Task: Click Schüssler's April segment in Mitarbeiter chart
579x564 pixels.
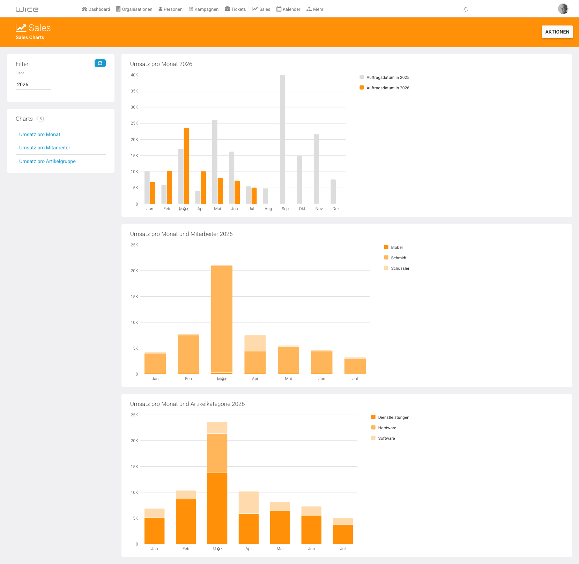Action: (x=255, y=343)
